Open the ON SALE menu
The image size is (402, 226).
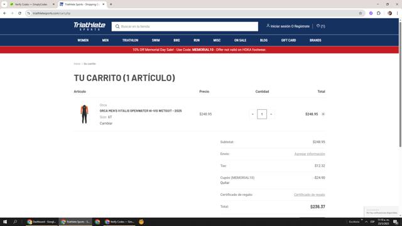[240, 40]
